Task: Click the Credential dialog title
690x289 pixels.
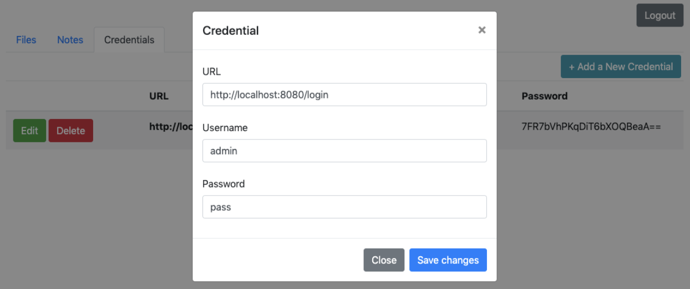Action: (x=231, y=30)
